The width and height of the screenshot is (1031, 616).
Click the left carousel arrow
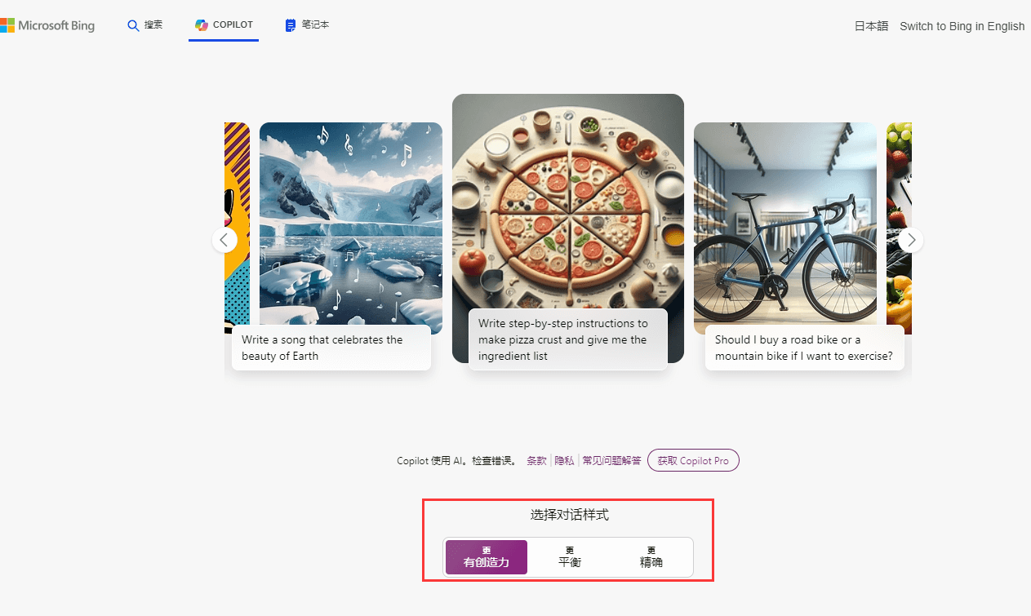click(x=224, y=240)
